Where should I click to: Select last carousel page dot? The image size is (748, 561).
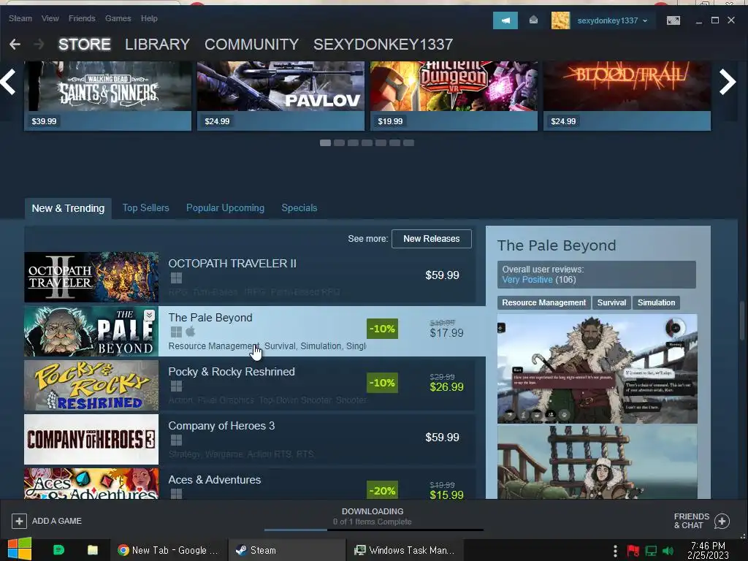click(408, 142)
